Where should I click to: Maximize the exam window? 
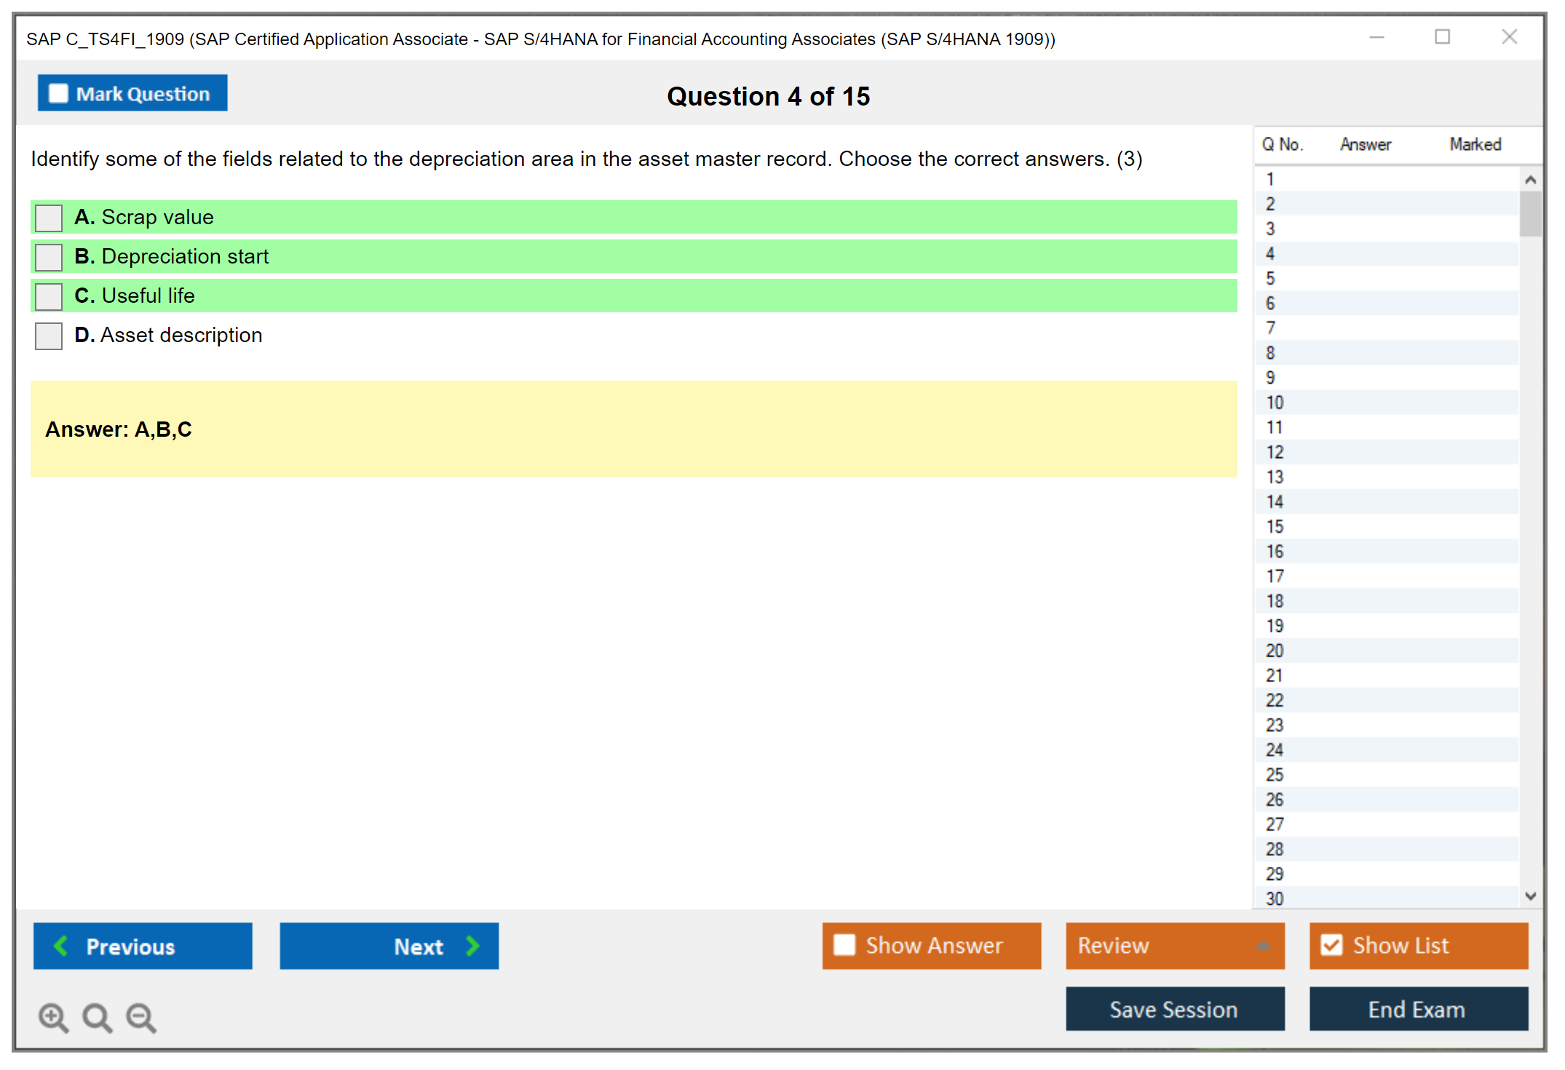tap(1442, 37)
